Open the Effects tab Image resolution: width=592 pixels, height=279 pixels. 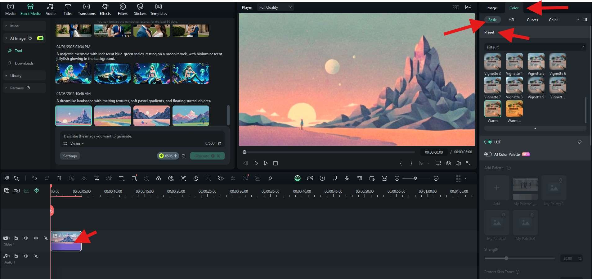click(x=105, y=10)
